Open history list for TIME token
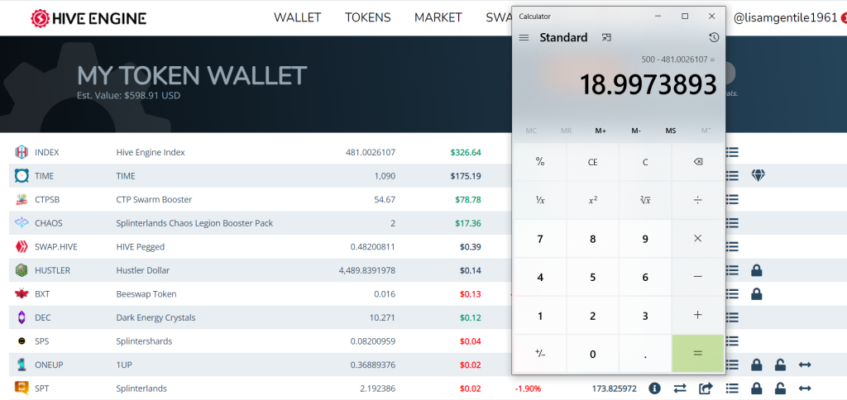This screenshot has height=400, width=847. (732, 175)
